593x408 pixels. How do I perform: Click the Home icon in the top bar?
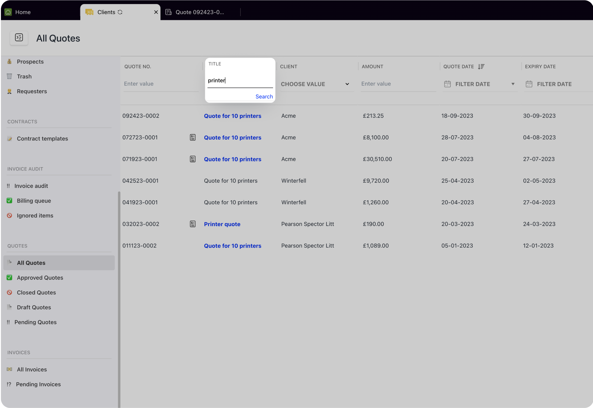7,12
